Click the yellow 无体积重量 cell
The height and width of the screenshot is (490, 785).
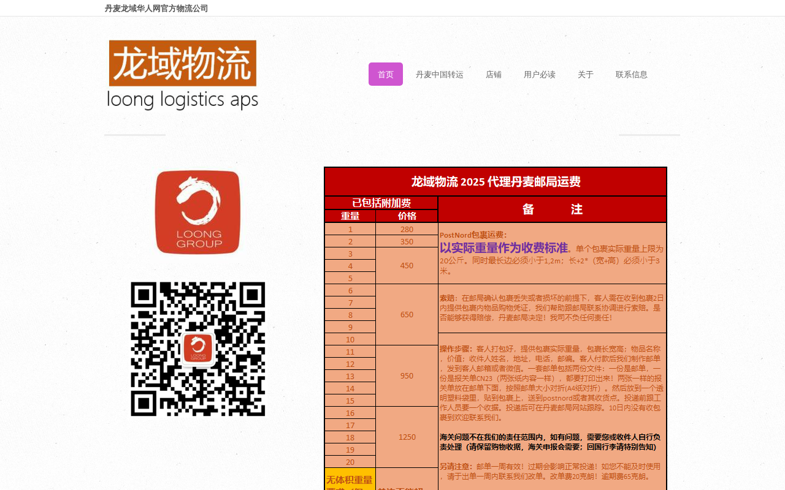[x=350, y=479]
